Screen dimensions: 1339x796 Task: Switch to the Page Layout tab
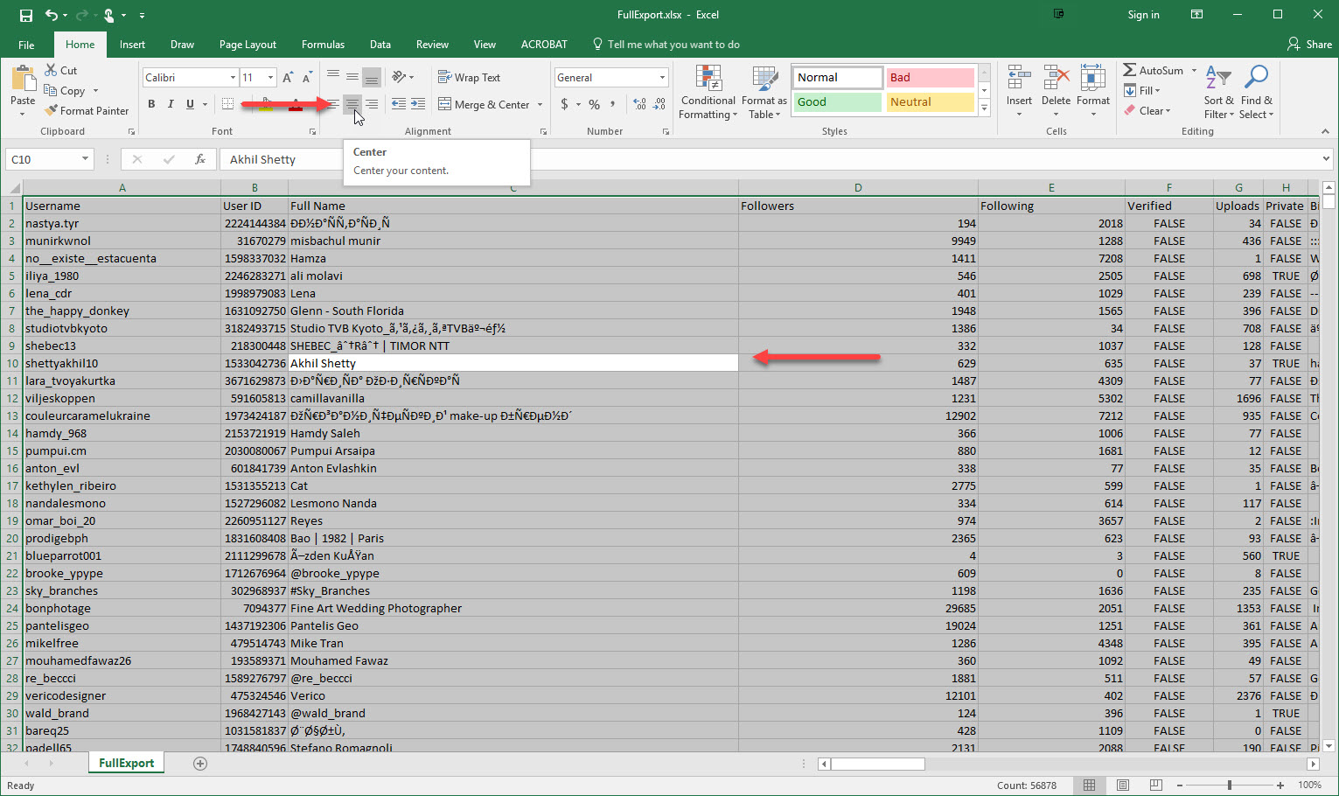pyautogui.click(x=248, y=45)
